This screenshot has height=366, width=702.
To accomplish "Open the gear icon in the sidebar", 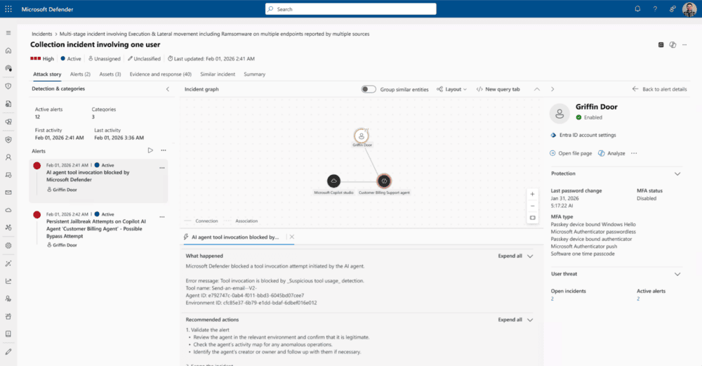I will (x=8, y=245).
